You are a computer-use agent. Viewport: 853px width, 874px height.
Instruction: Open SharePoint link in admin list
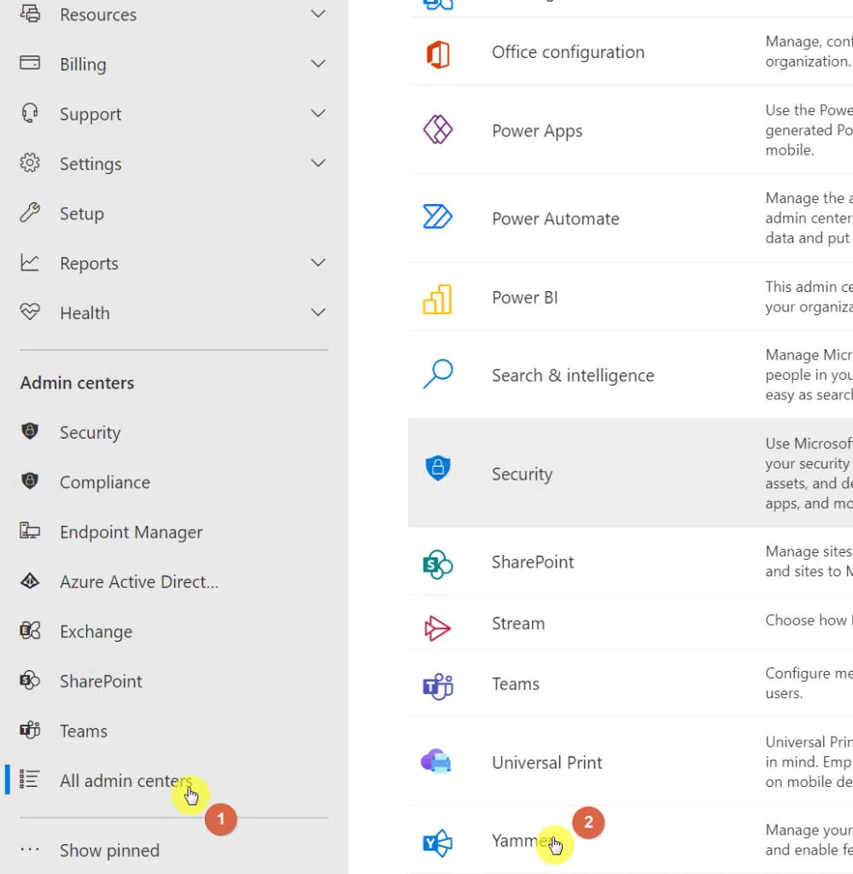(x=533, y=562)
